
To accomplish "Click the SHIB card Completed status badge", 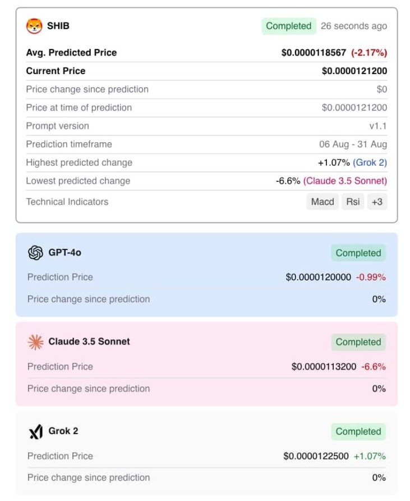I will [289, 26].
